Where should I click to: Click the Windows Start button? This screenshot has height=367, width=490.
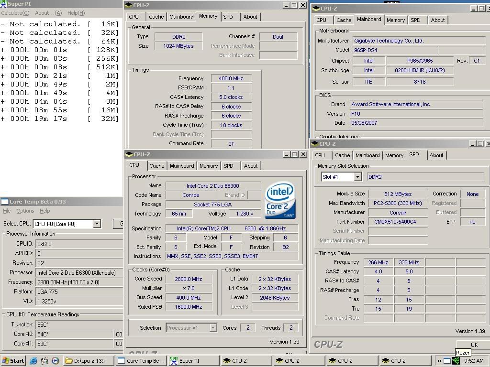(x=13, y=361)
